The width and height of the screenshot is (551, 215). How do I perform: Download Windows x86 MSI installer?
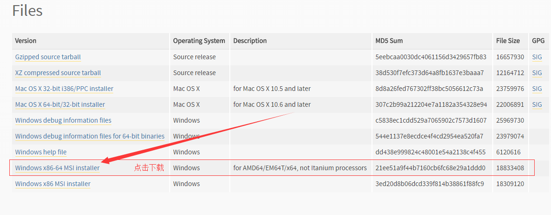coord(53,184)
